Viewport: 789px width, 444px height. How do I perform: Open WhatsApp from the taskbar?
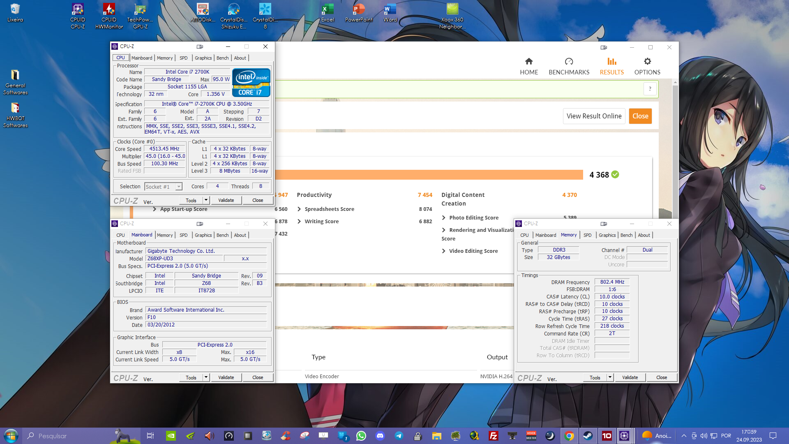[x=361, y=436]
